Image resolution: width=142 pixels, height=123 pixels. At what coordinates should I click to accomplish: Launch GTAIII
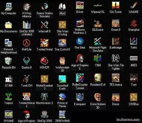click(9, 79)
